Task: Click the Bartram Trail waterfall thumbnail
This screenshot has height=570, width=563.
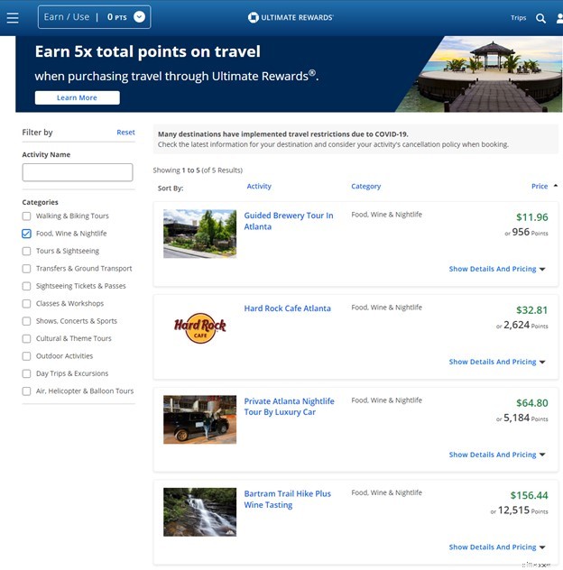Action: pyautogui.click(x=199, y=511)
